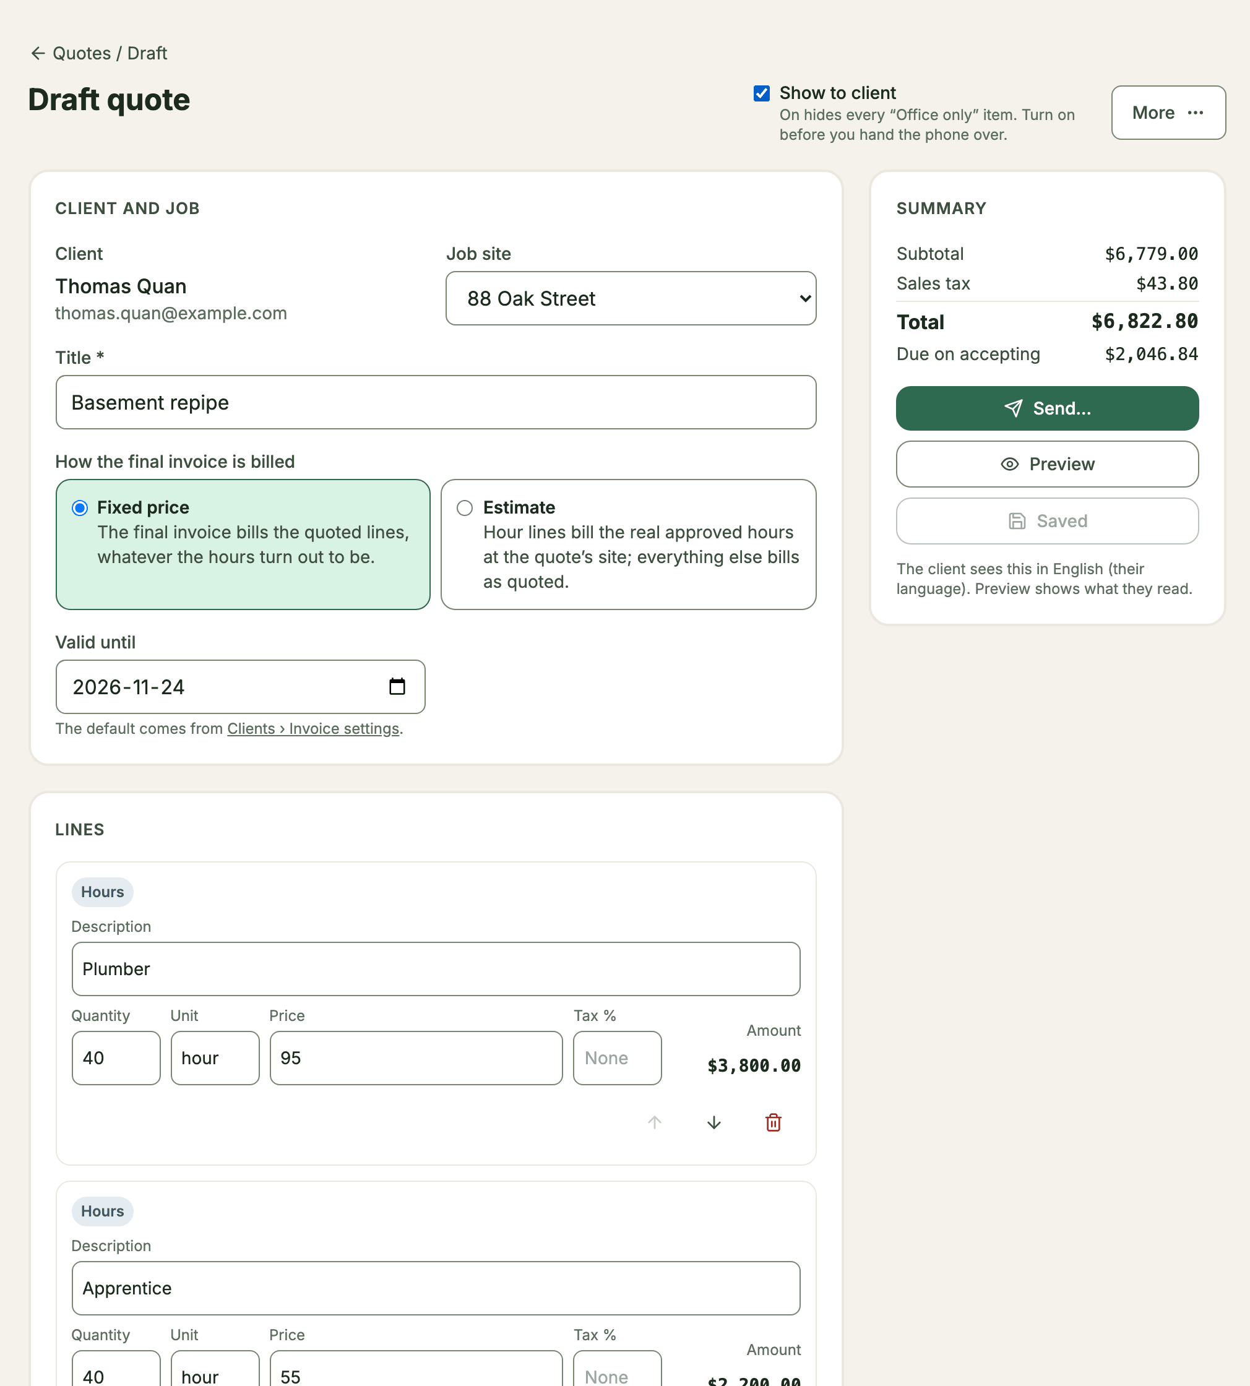The image size is (1250, 1386).
Task: Click the Sales tax value $43.80
Action: pyautogui.click(x=1167, y=283)
